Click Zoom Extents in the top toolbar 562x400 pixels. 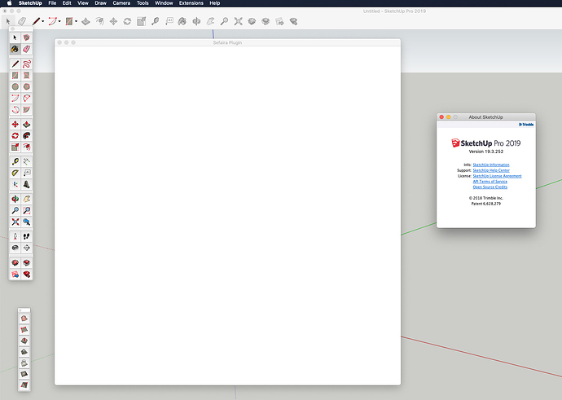239,21
